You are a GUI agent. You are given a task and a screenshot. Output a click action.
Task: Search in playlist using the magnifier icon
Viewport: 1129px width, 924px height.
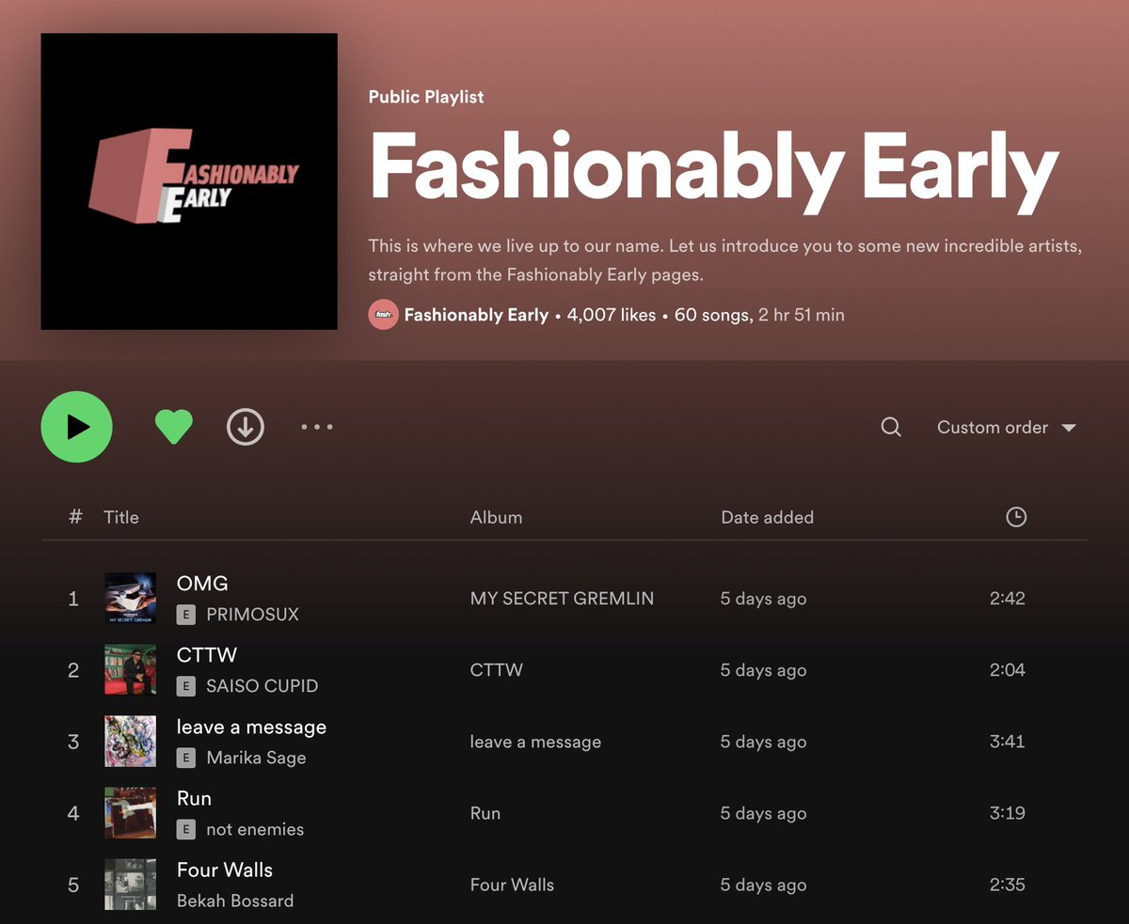891,428
